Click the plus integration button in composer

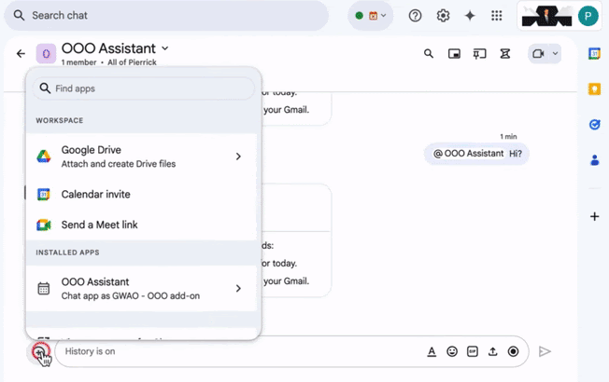tap(39, 352)
